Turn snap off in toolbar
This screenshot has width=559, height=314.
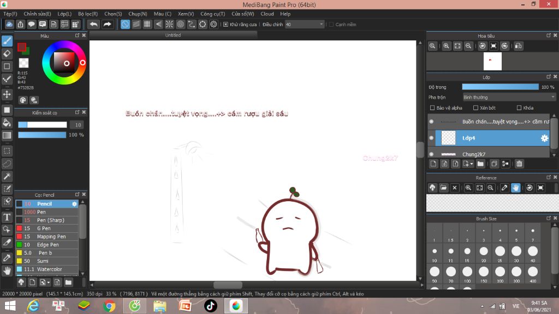click(x=125, y=24)
